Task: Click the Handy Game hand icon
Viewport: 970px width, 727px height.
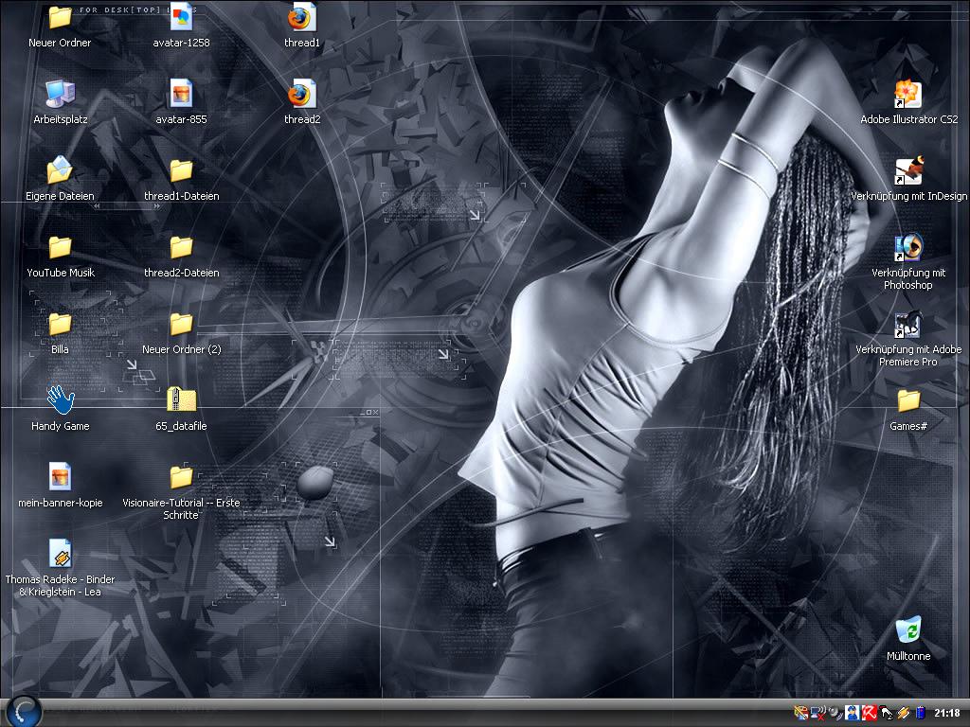Action: coord(61,400)
